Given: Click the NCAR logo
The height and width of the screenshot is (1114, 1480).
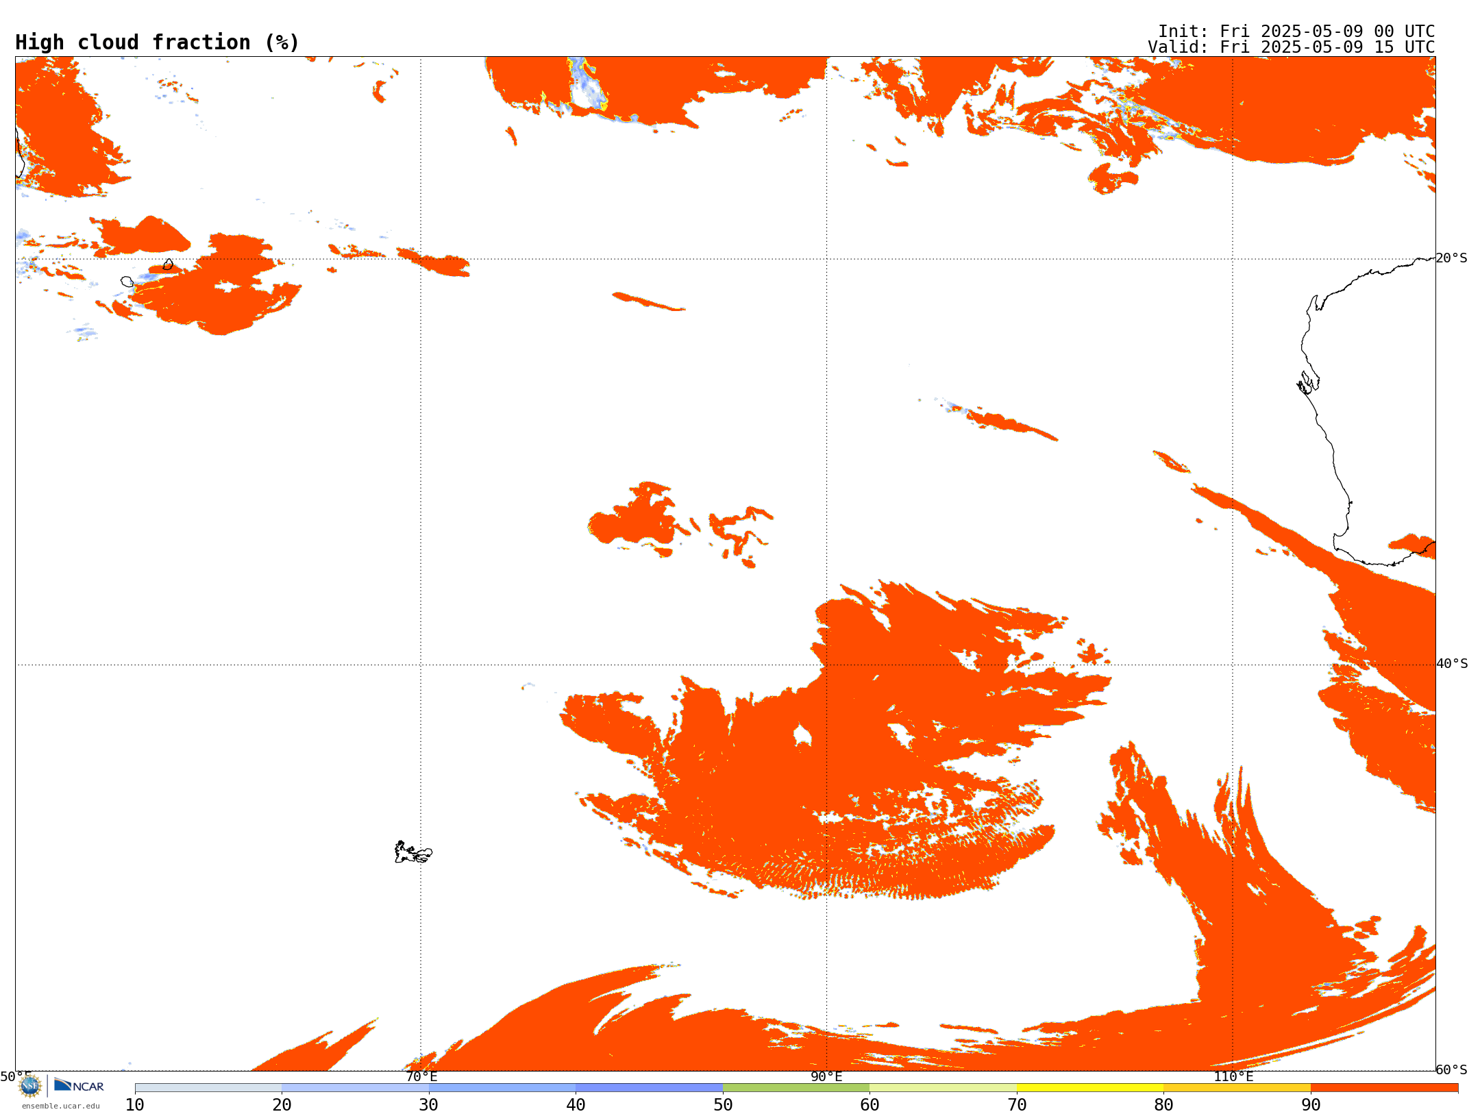Looking at the screenshot, I should click(79, 1086).
